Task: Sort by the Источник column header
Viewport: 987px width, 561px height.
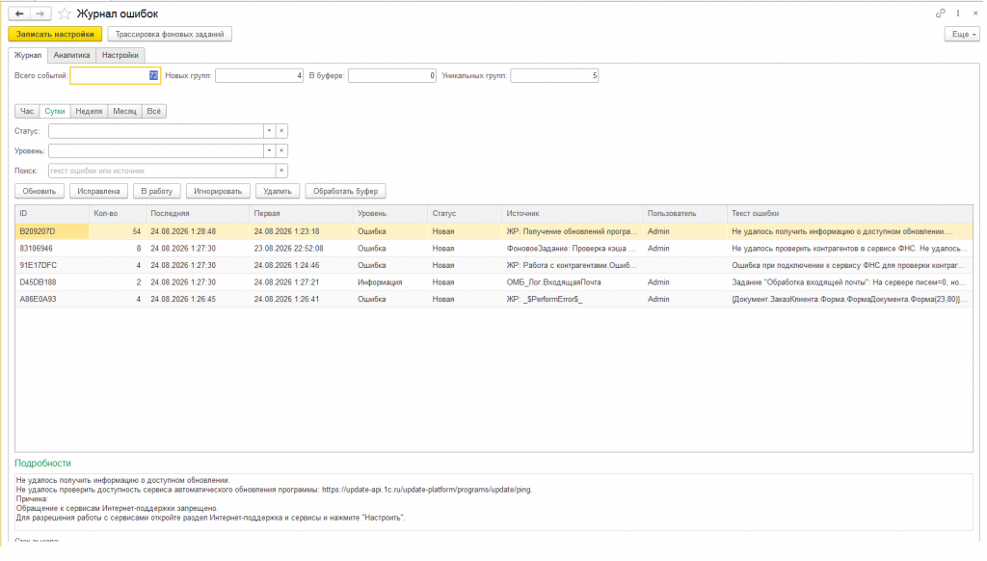Action: (x=573, y=214)
